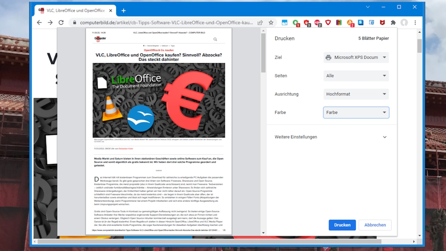
Task: Close the VLC, LibreOffice und OpenOffice tab
Action: tap(111, 11)
